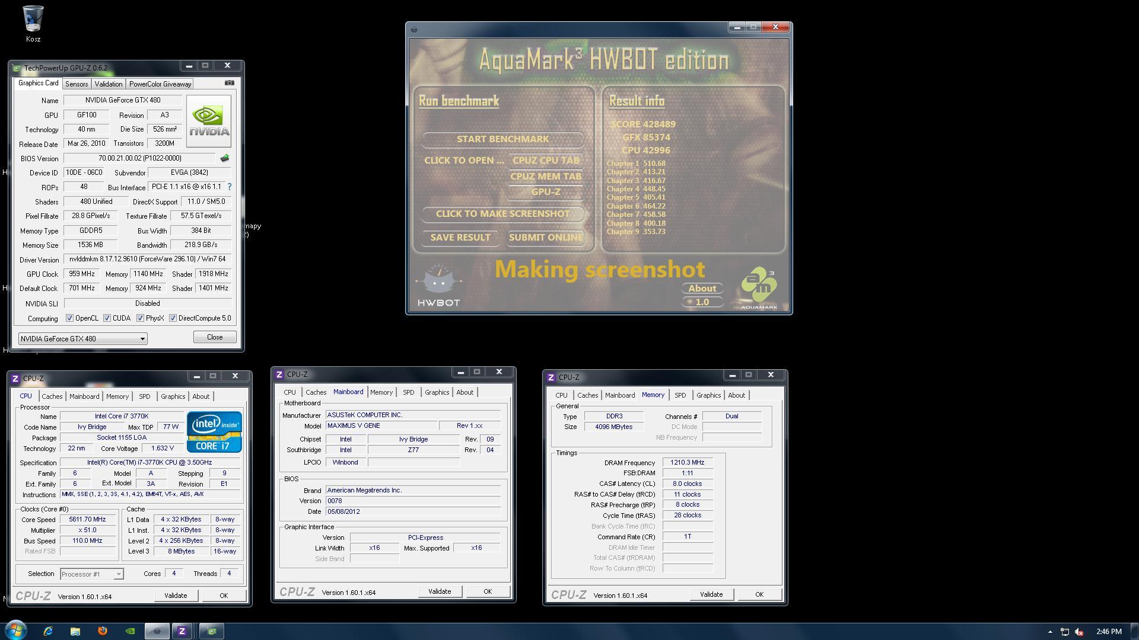Click the network tray icon
This screenshot has width=1139, height=640.
point(1065,632)
